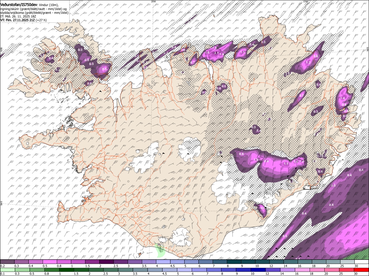The image size is (369, 276).
Task: Select lower legend green swatch at 0.5
Action: [x=37, y=270]
